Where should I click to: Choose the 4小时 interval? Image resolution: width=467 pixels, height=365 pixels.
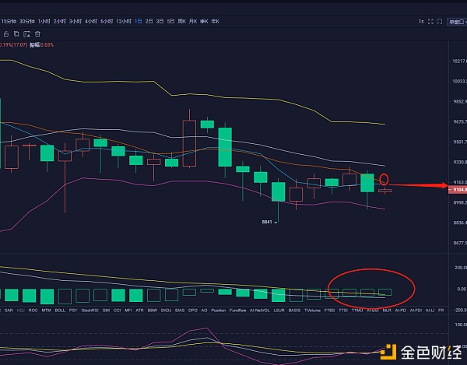click(91, 22)
